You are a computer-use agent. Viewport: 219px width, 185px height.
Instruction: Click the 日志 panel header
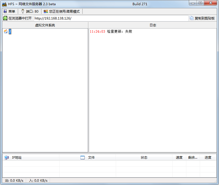point(153,25)
